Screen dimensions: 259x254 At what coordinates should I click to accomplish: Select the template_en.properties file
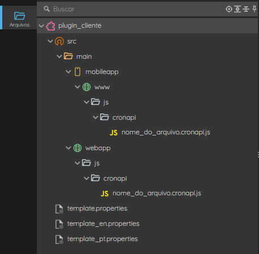(x=103, y=224)
